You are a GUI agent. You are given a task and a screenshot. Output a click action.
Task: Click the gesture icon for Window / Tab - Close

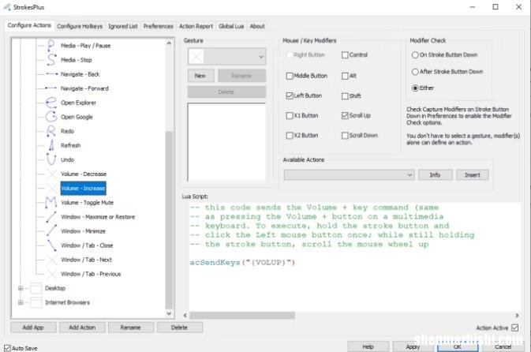click(x=51, y=245)
